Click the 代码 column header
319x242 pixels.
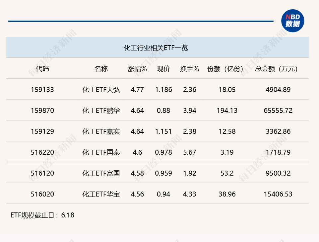point(42,69)
